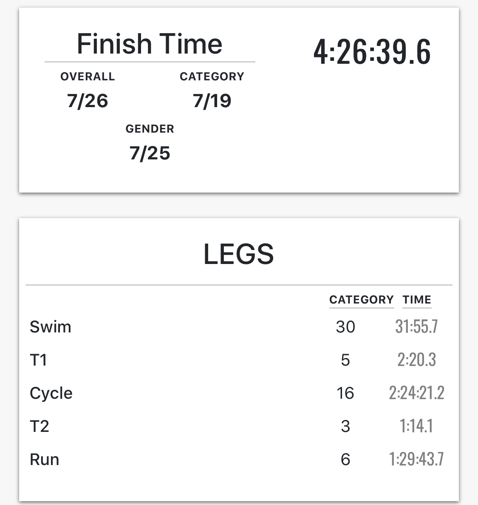Click the Finish Time heading

150,44
